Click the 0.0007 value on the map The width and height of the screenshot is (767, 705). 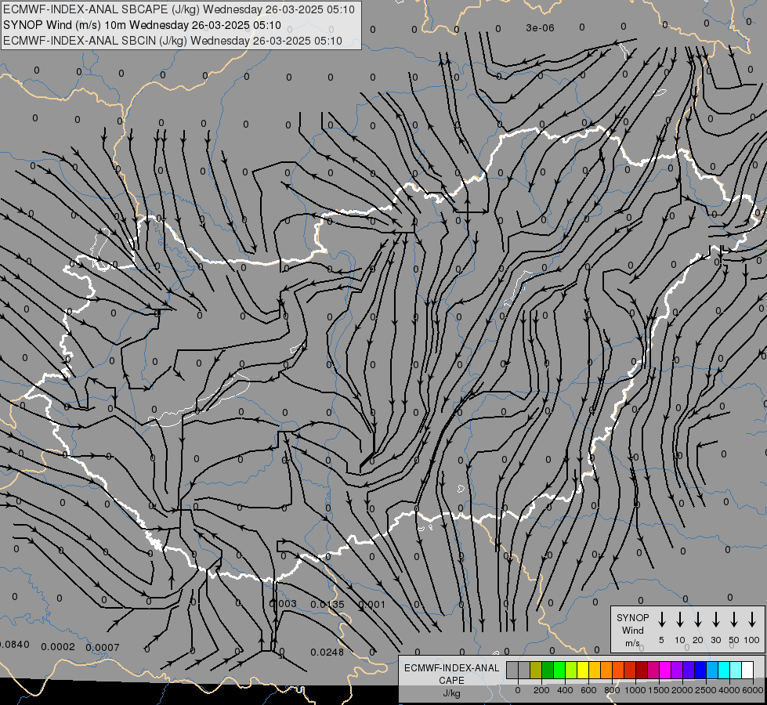pos(102,647)
